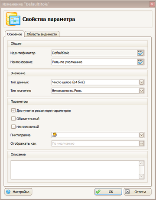
Task: Click the Общее section header
Action: click(x=78, y=44)
